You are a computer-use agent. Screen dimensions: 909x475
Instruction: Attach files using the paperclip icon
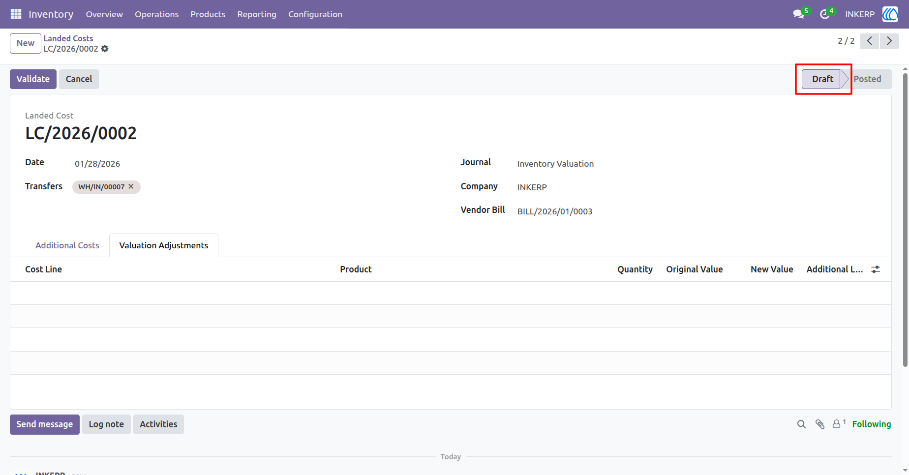point(820,424)
